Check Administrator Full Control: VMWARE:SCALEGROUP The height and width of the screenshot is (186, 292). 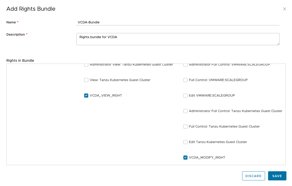pos(185,65)
